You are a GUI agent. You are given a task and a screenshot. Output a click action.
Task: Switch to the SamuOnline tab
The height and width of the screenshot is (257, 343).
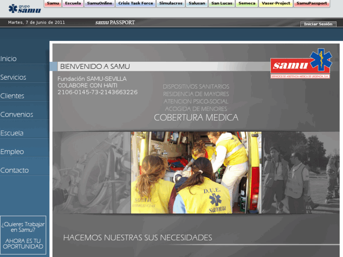[100, 3]
